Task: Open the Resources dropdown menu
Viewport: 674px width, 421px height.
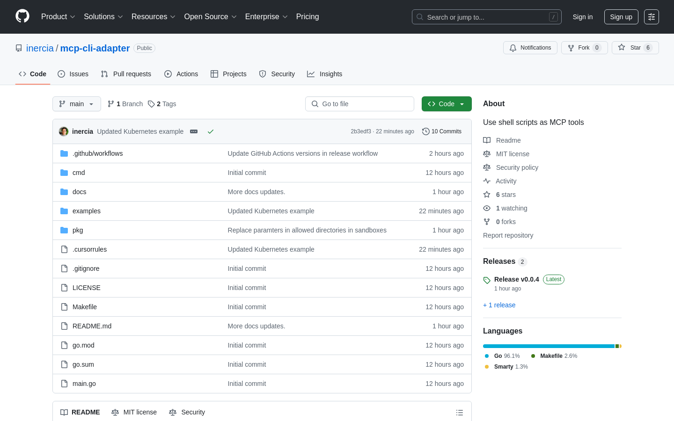Action: (154, 17)
